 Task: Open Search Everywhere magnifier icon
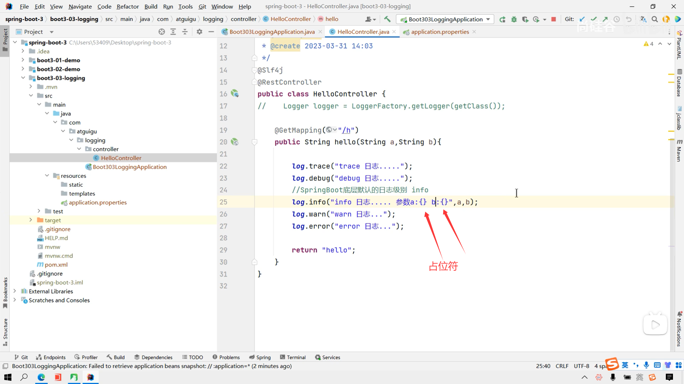click(654, 19)
